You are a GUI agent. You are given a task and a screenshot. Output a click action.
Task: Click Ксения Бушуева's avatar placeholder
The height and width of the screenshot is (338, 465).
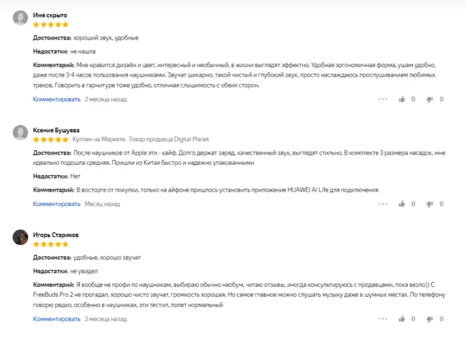click(21, 133)
